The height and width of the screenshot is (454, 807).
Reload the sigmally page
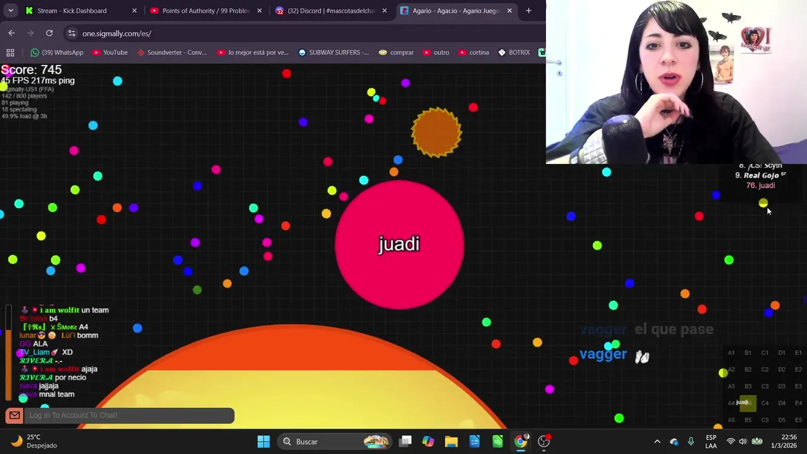tap(49, 33)
